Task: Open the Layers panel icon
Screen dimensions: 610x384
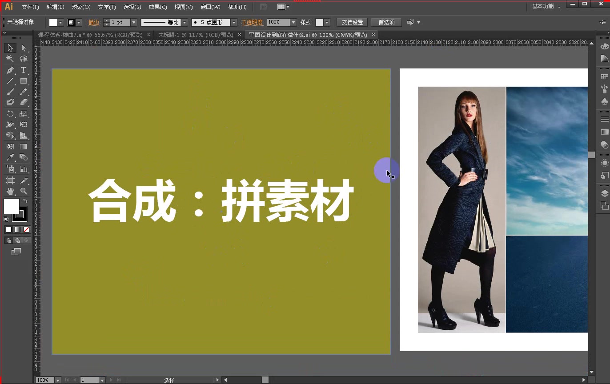Action: [x=604, y=193]
